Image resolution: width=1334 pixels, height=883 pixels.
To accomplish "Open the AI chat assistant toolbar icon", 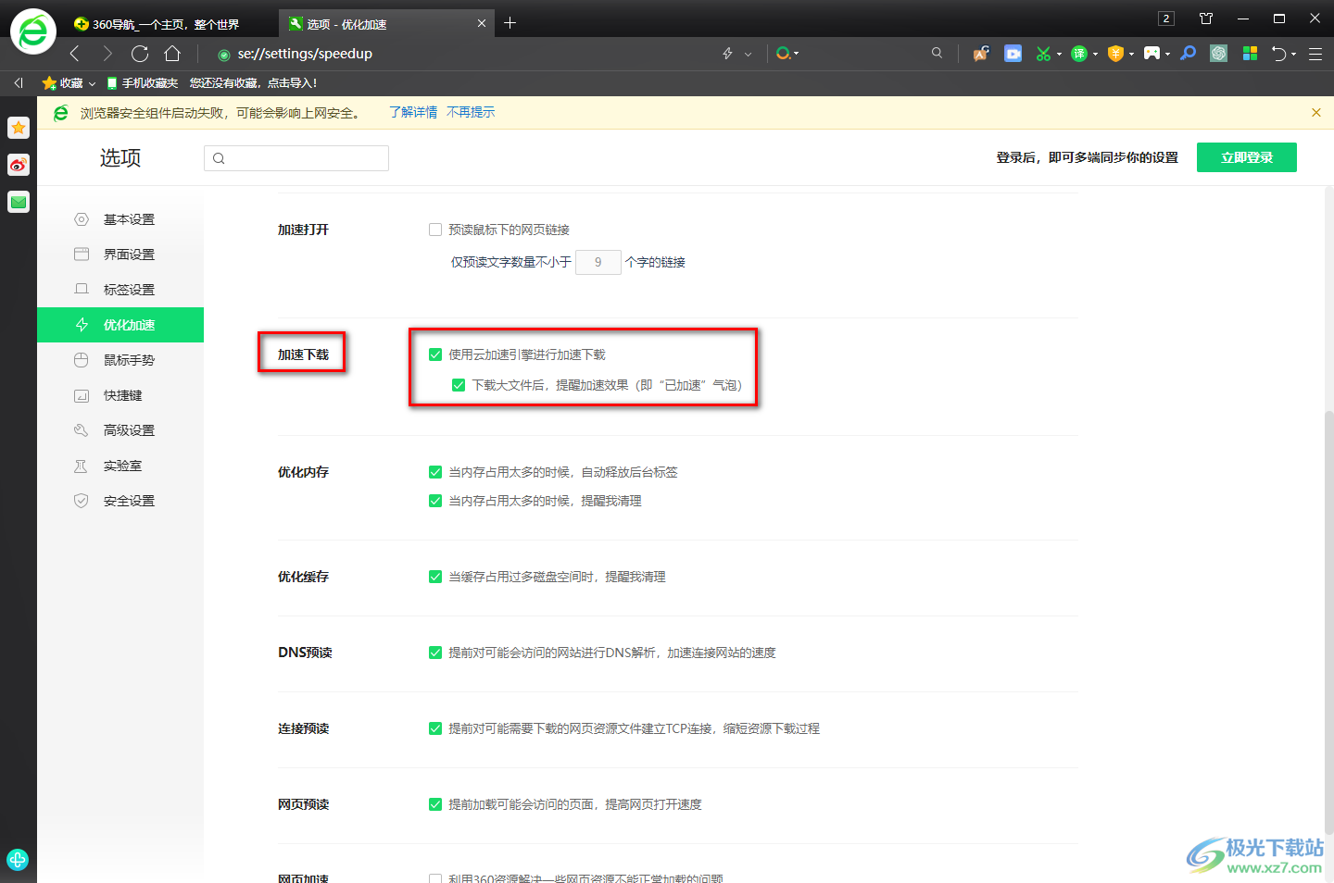I will click(x=981, y=54).
